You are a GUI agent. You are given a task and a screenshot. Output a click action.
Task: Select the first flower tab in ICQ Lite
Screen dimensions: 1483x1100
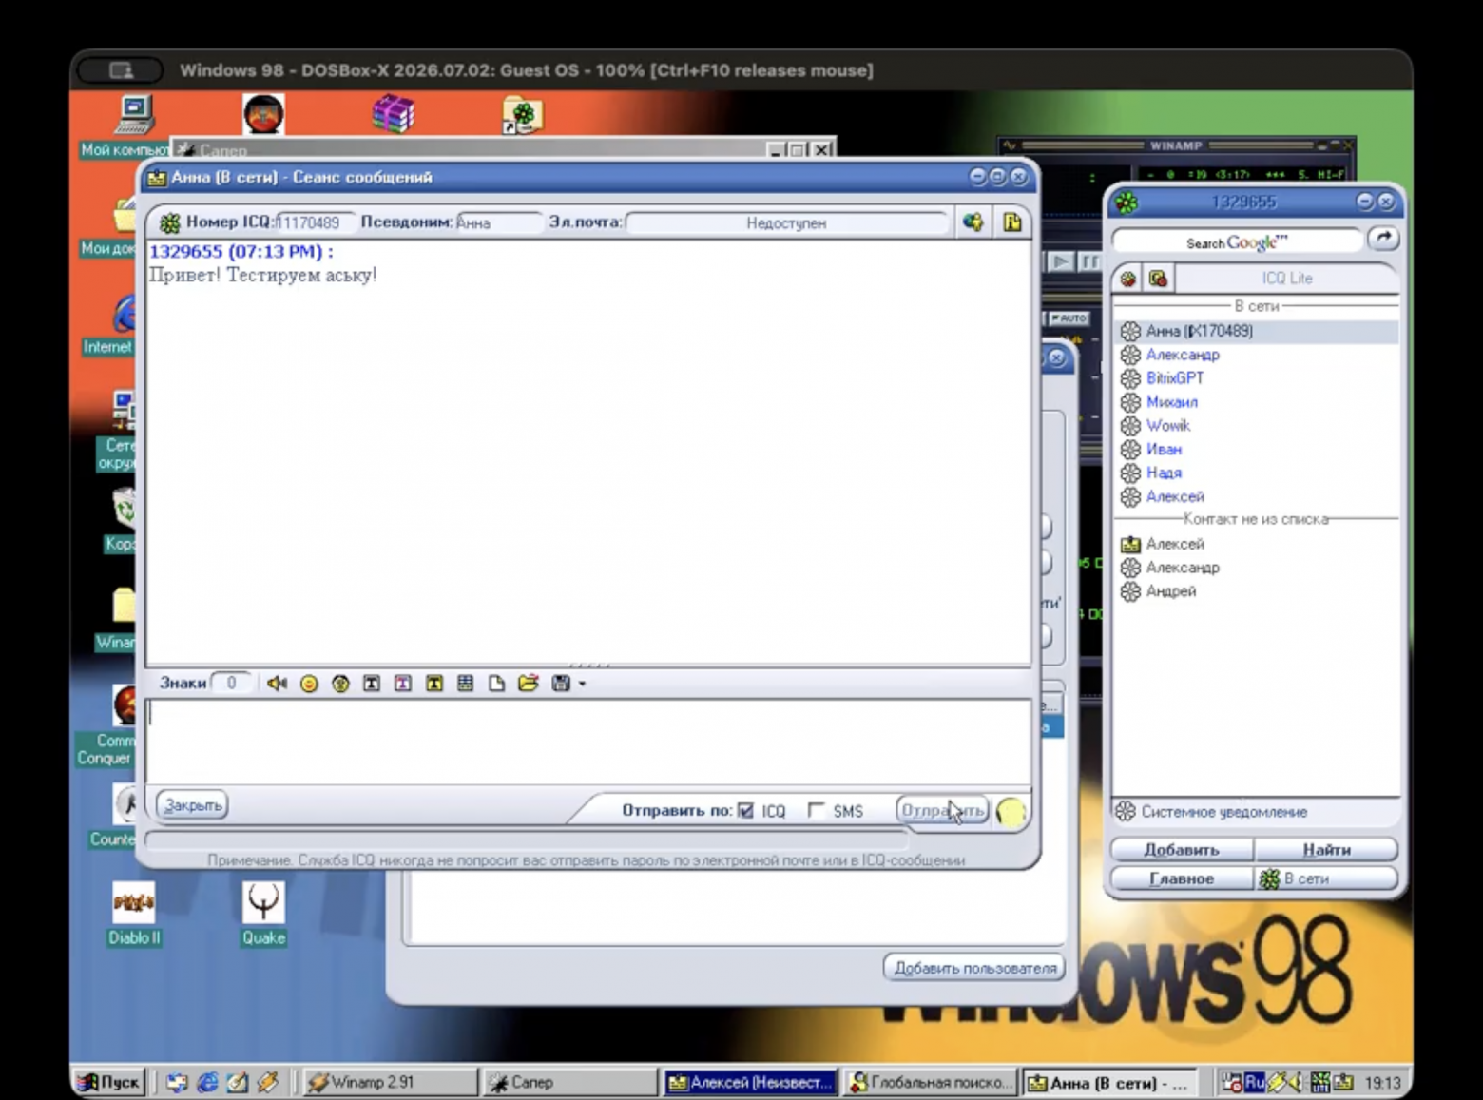(1128, 279)
